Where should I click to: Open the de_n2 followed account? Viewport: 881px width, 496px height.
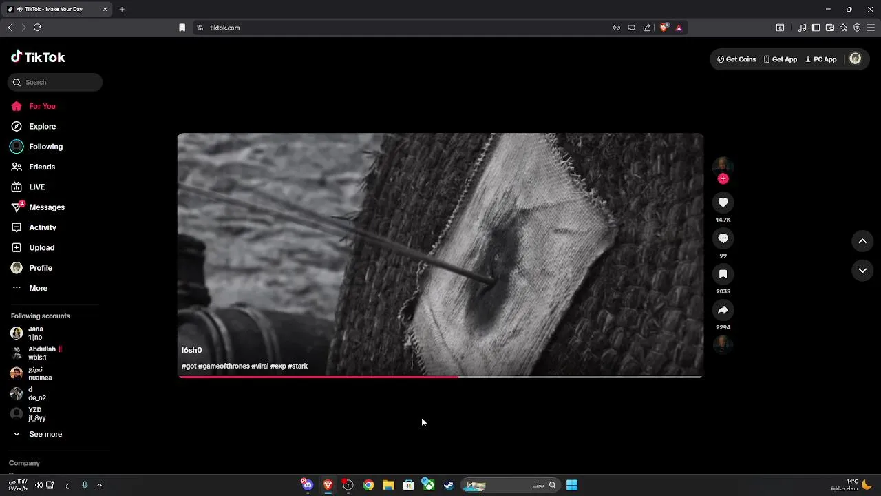pos(28,393)
